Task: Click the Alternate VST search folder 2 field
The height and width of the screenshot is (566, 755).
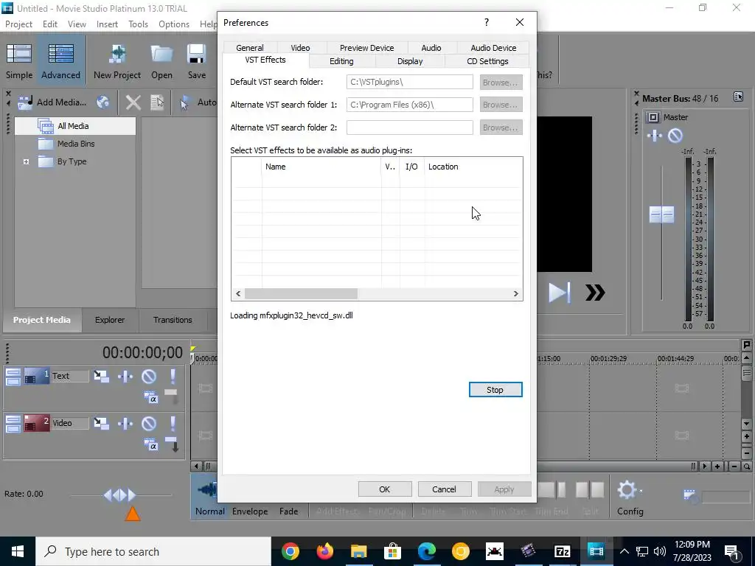Action: [409, 127]
